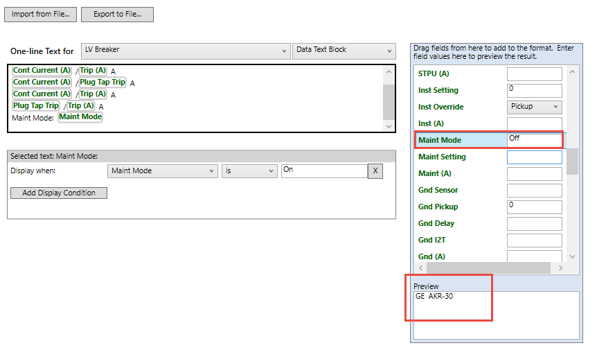The width and height of the screenshot is (597, 350).
Task: Click the Gnd Pickup input field
Action: [534, 207]
